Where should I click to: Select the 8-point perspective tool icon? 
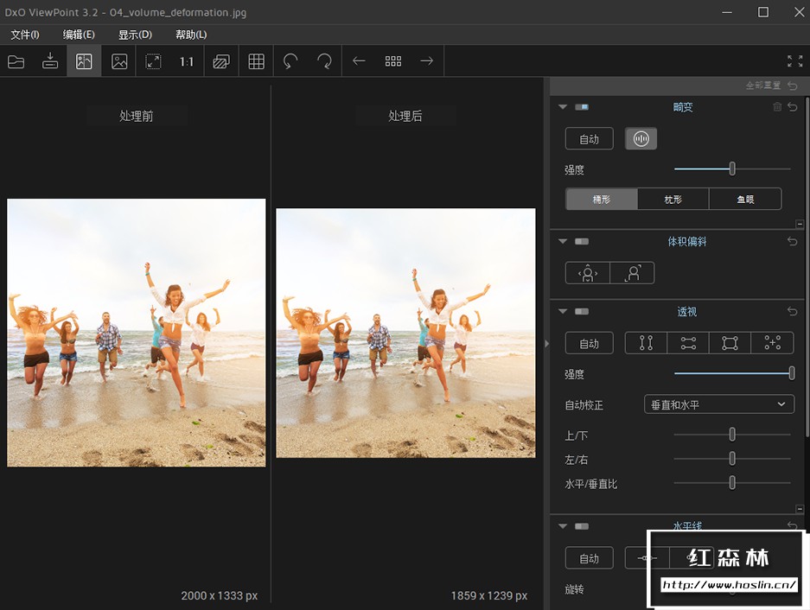pos(772,342)
